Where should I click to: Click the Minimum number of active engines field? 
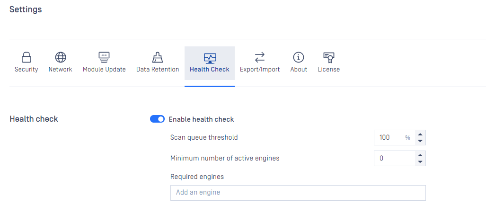tap(394, 158)
